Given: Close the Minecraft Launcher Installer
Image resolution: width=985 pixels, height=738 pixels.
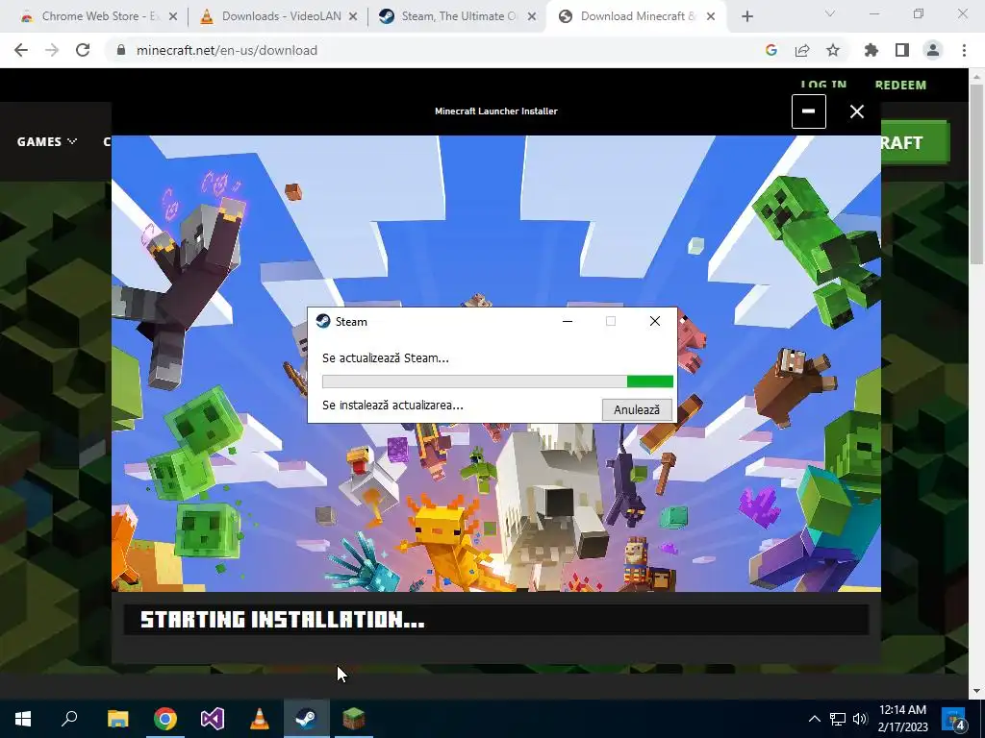Looking at the screenshot, I should (857, 111).
